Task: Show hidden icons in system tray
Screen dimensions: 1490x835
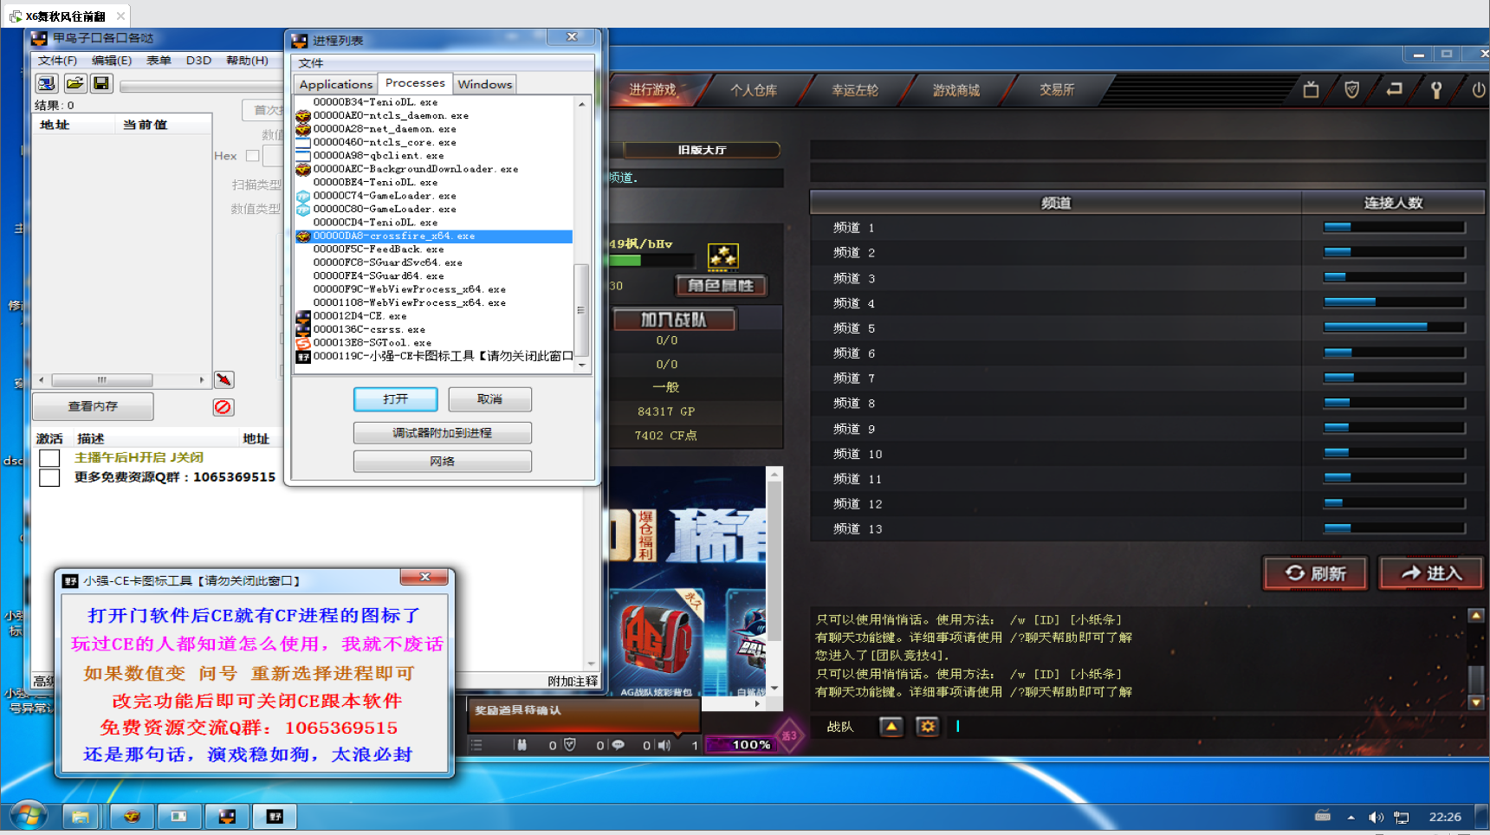Action: click(x=1351, y=817)
